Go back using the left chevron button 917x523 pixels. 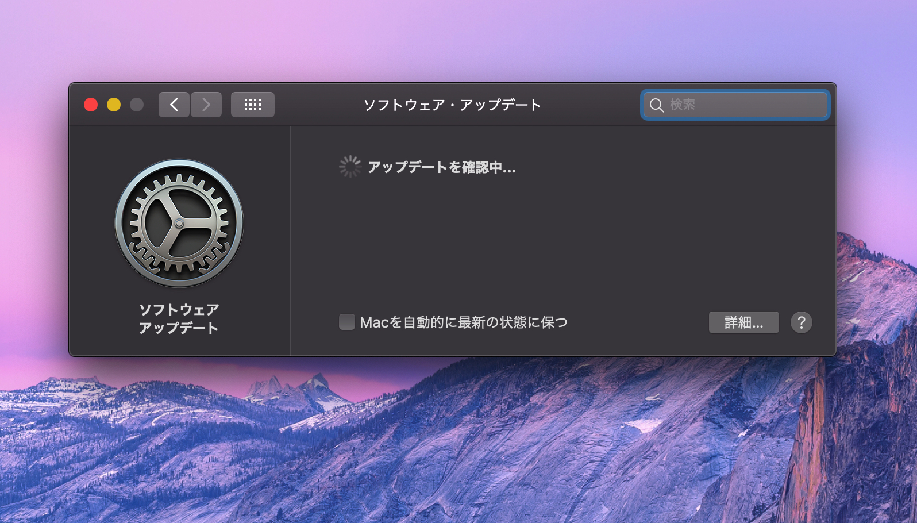tap(174, 105)
